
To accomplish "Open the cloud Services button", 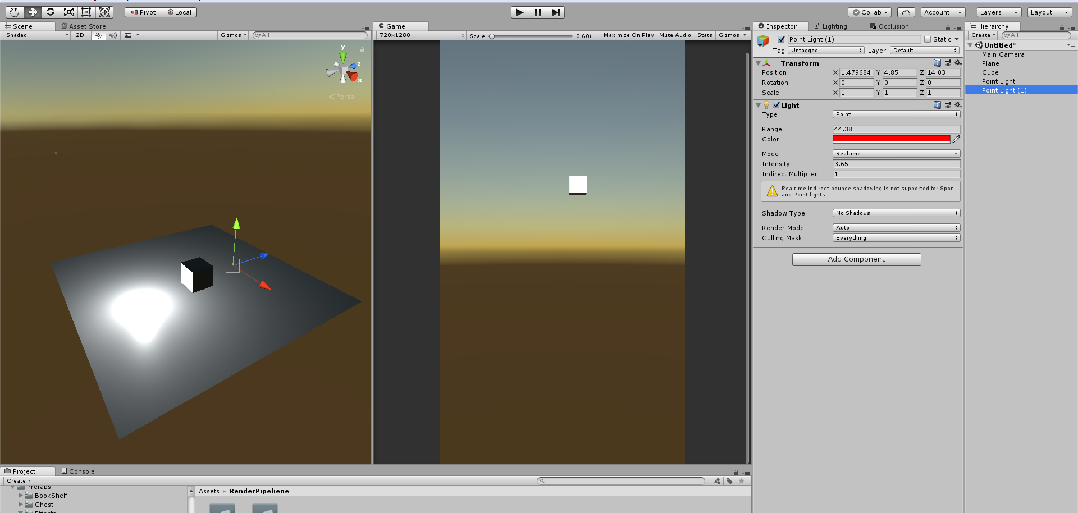I will (906, 12).
